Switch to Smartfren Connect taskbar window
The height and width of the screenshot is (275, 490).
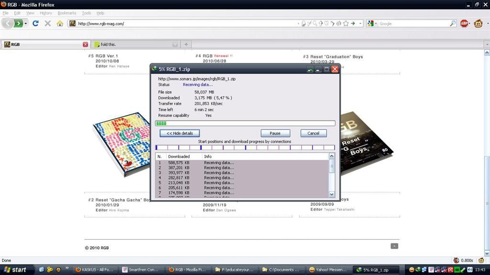[141, 270]
